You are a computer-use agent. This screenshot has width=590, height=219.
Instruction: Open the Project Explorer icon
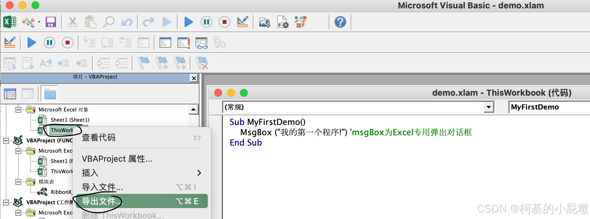(x=264, y=22)
